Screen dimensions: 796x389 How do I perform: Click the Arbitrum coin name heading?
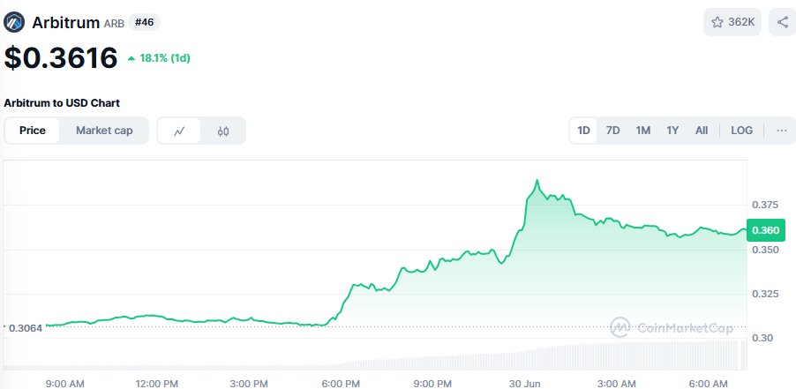tap(65, 23)
